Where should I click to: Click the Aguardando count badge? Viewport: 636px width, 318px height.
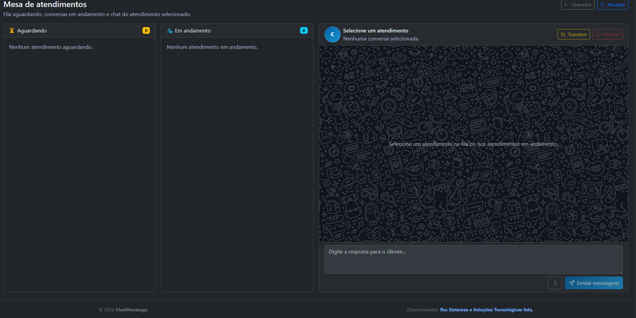point(146,30)
